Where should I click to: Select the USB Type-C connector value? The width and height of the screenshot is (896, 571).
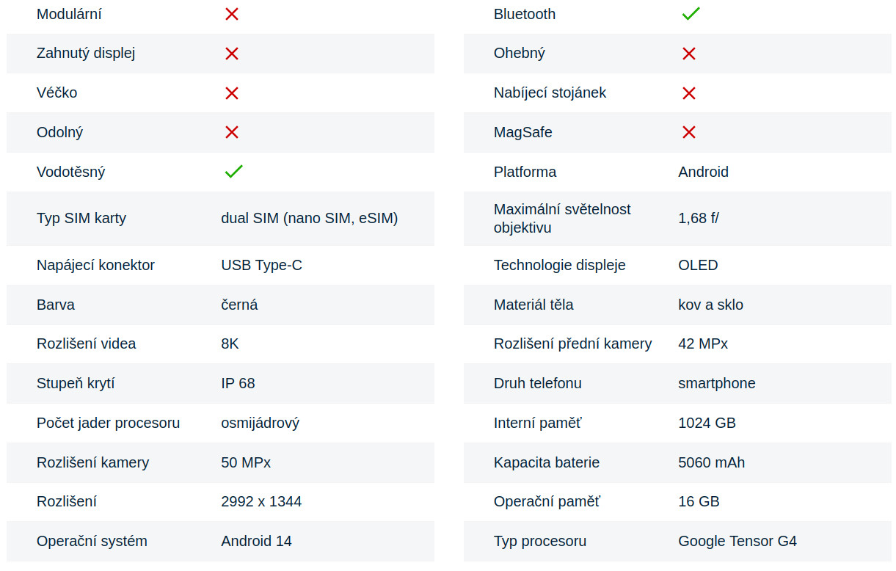[261, 265]
